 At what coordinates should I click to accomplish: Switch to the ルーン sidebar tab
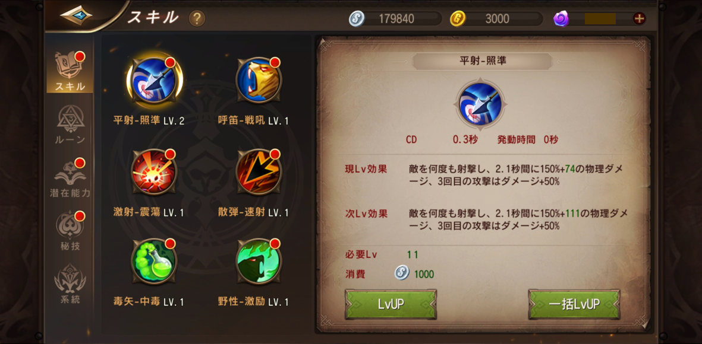[x=70, y=125]
